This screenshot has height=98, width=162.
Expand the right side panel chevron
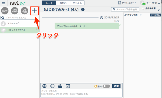click(159, 10)
